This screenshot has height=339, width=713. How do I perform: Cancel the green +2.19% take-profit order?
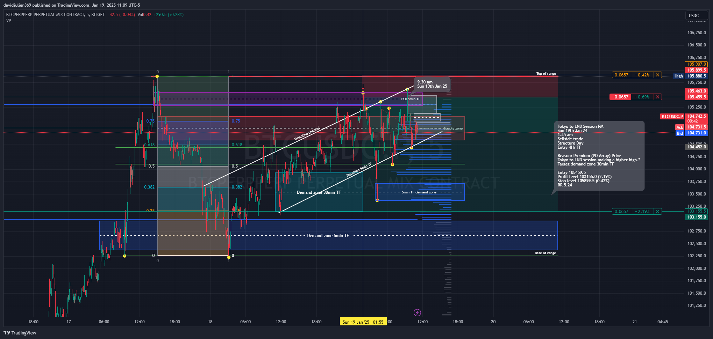tap(657, 212)
